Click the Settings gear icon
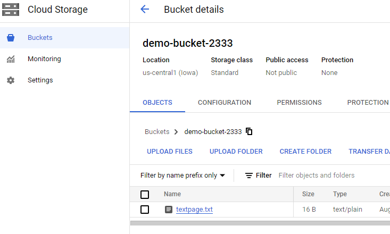This screenshot has width=390, height=234. pyautogui.click(x=11, y=80)
